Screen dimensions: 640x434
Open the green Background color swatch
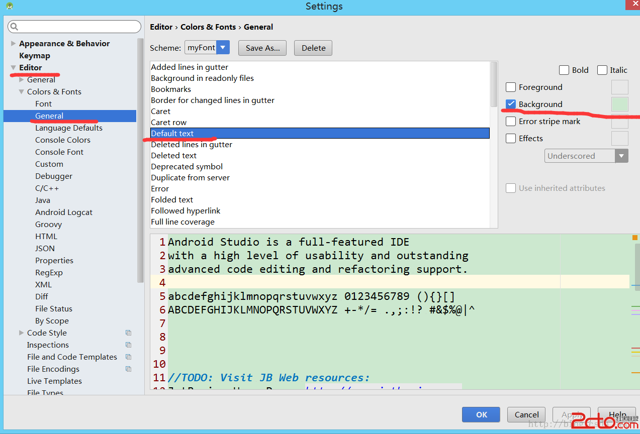[x=619, y=104]
